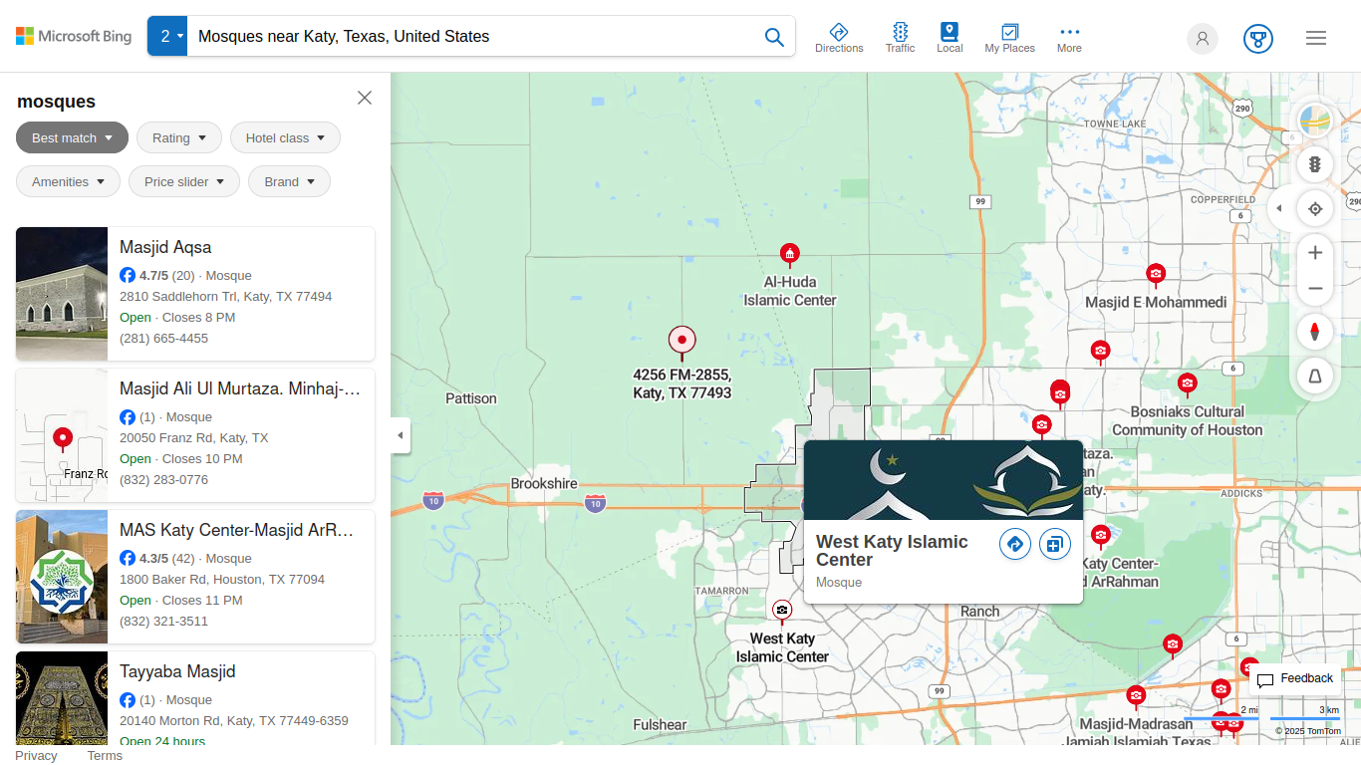The image size is (1361, 765).
Task: Open My Places
Action: 1009,38
